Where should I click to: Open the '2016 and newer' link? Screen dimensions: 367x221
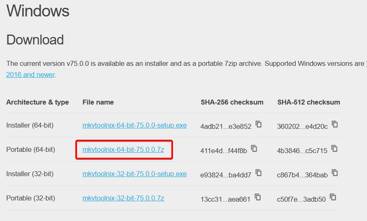[x=30, y=74]
